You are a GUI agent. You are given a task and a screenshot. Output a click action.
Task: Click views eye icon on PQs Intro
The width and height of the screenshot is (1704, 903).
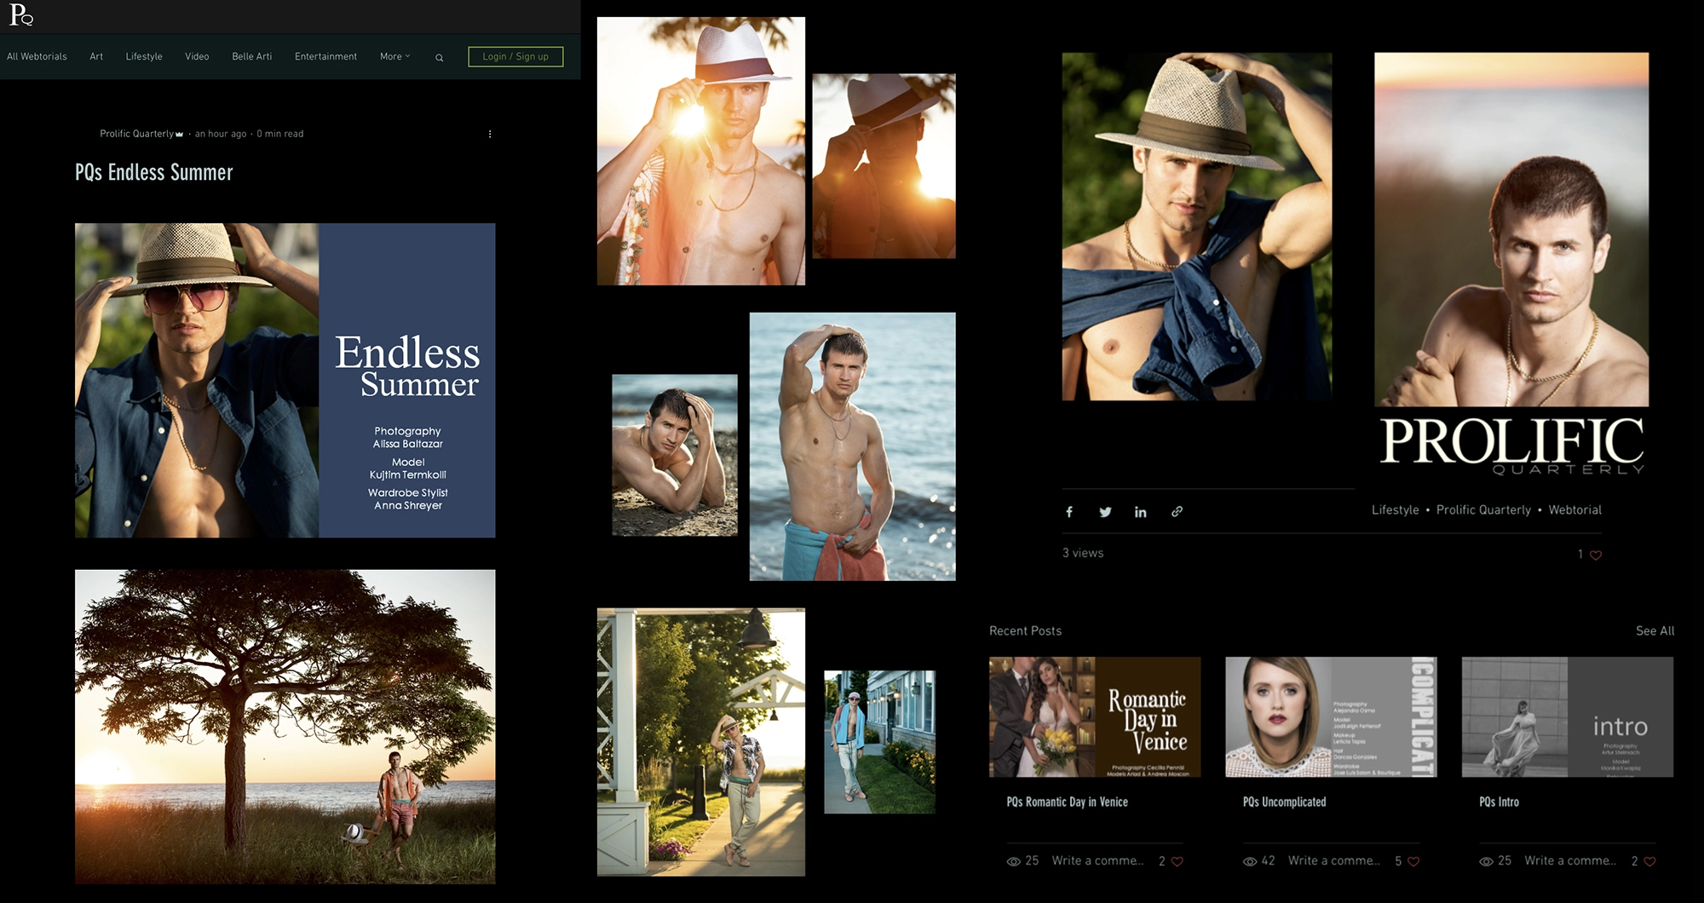[1486, 862]
